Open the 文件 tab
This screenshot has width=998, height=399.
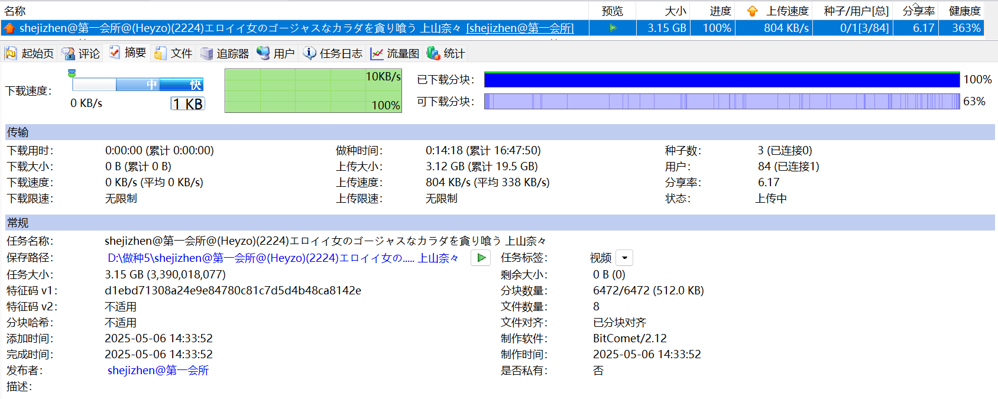click(173, 53)
